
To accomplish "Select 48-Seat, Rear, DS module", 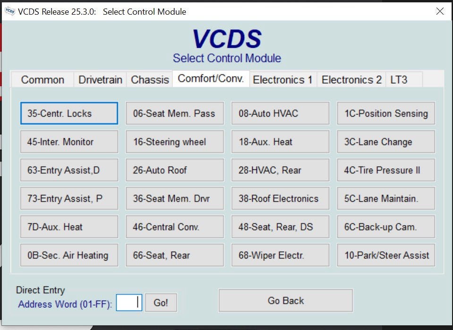I will [280, 226].
